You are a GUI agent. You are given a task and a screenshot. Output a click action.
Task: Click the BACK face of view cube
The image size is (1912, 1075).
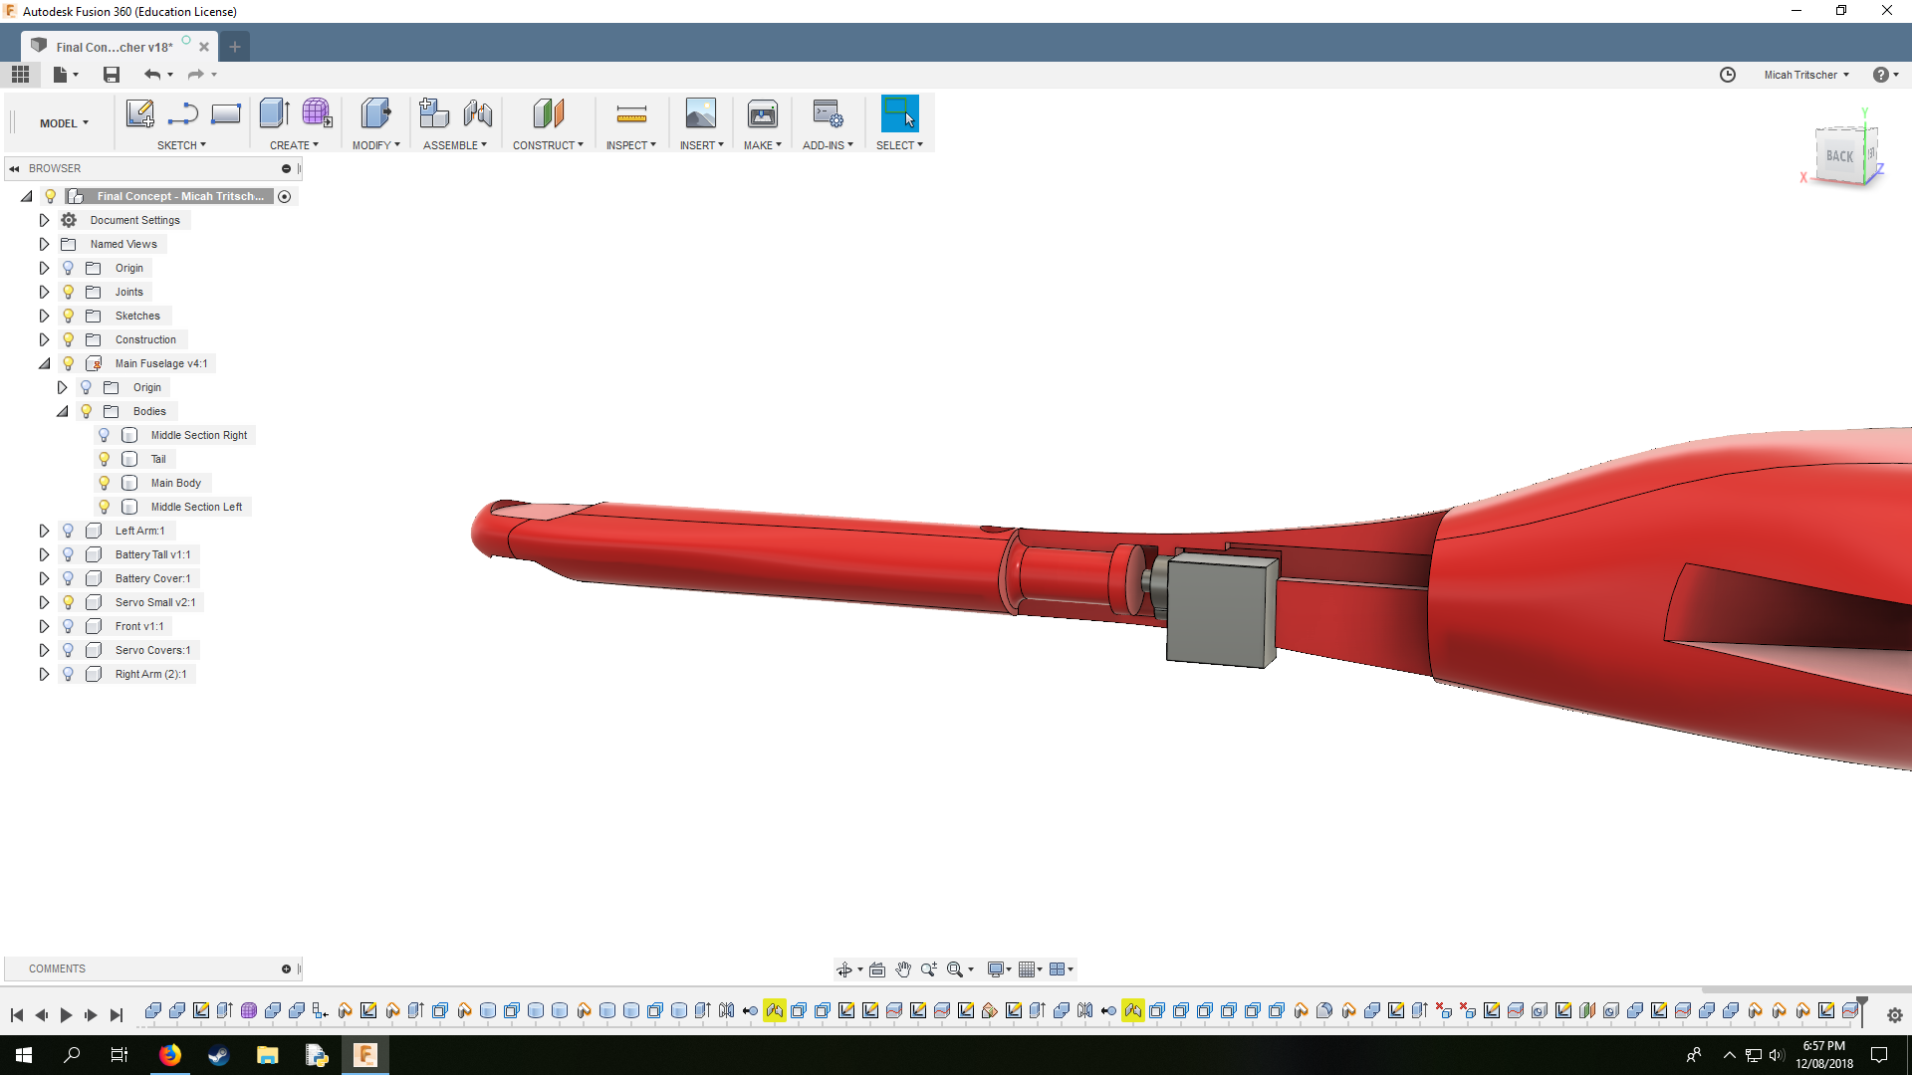click(x=1838, y=156)
